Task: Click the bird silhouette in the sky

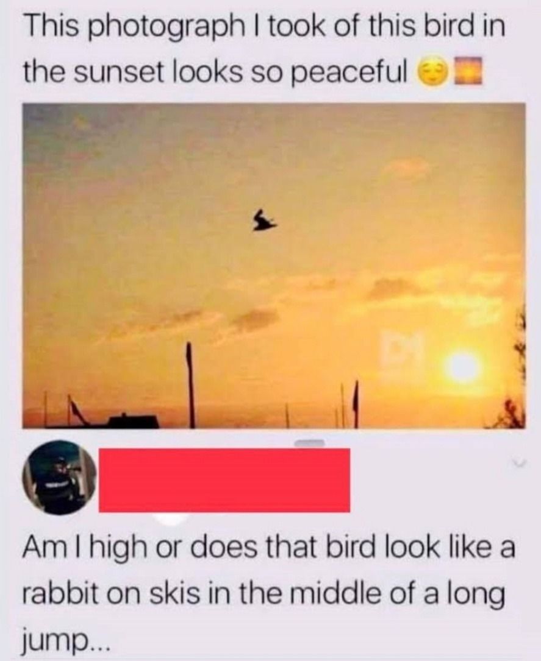Action: tap(265, 221)
